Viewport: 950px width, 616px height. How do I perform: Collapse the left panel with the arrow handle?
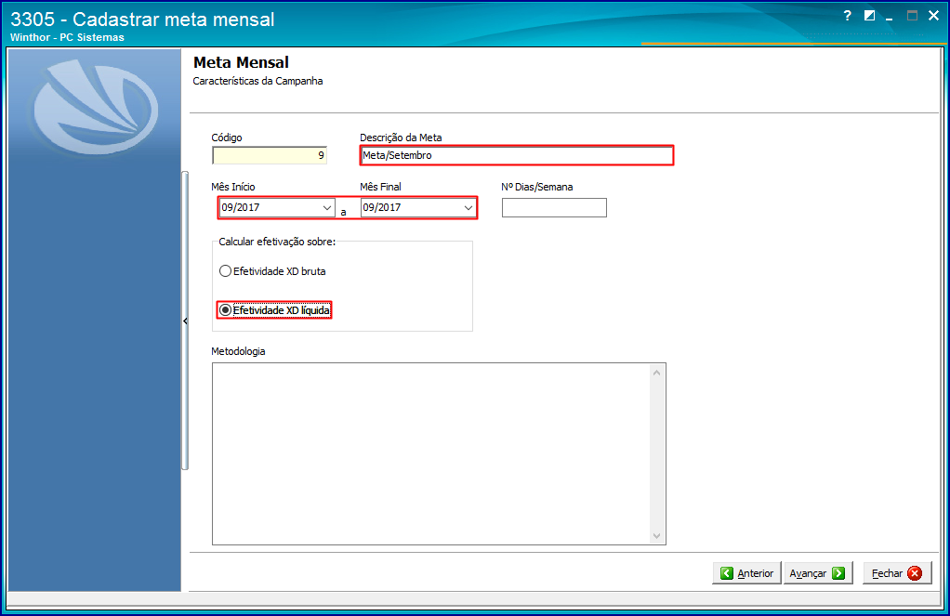pyautogui.click(x=185, y=321)
